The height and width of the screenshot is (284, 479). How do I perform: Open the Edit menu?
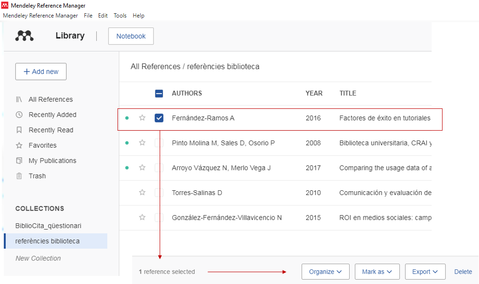103,16
